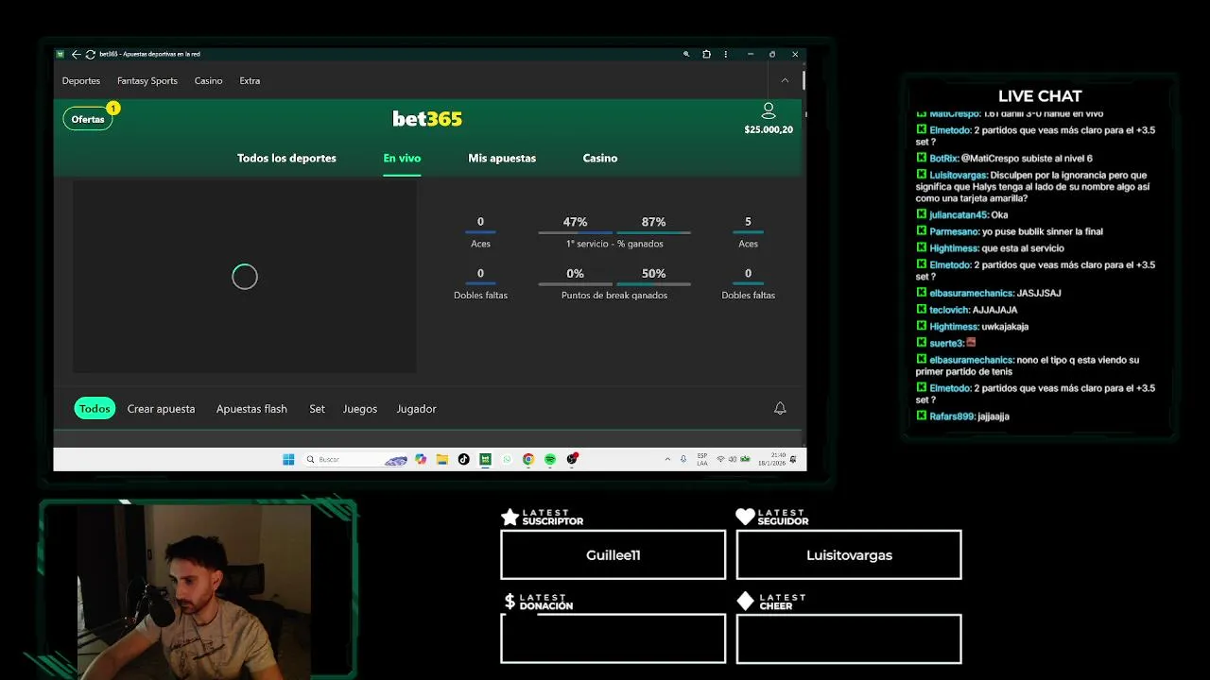Click the 50% break points stat
The height and width of the screenshot is (680, 1210).
(x=653, y=273)
